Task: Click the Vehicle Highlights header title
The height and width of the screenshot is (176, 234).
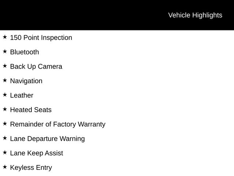Action: pos(195,15)
